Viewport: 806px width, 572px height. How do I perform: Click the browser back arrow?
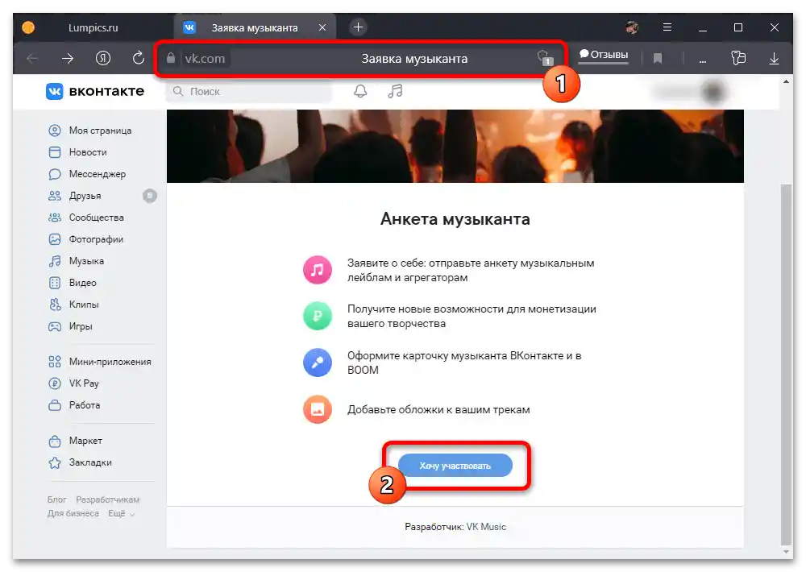click(32, 59)
